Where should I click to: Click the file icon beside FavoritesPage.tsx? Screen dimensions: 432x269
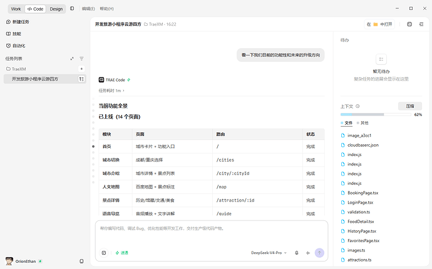343,241
